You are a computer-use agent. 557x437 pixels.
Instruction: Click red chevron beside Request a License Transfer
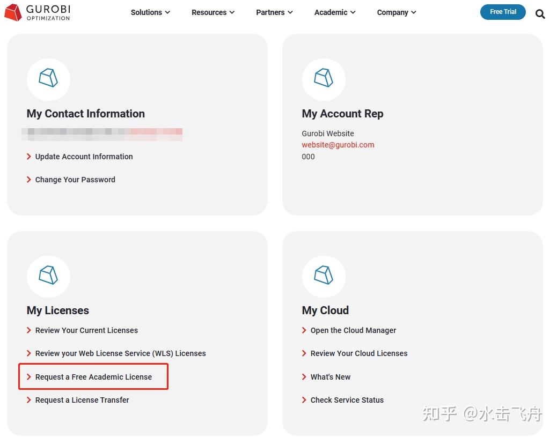point(29,400)
